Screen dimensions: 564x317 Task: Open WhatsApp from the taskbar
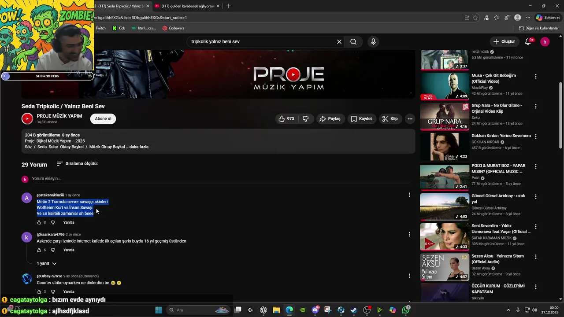[x=406, y=310]
